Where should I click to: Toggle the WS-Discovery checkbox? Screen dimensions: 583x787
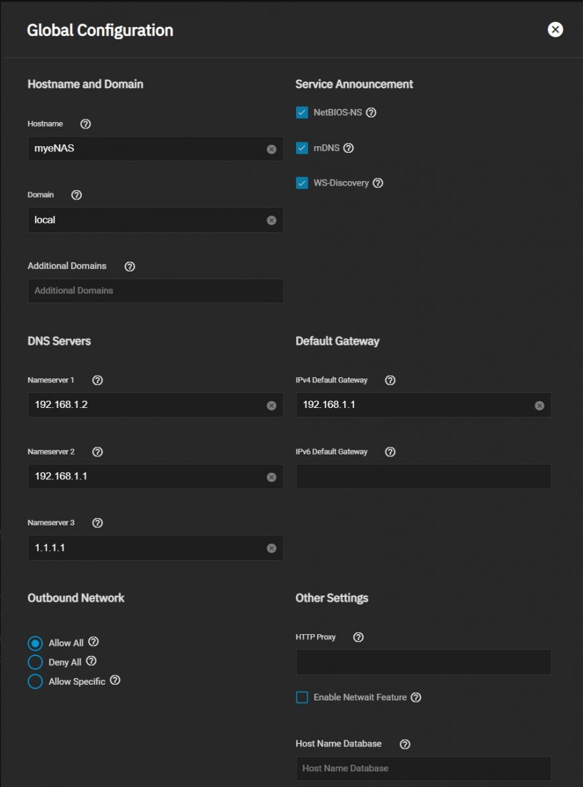pos(302,183)
